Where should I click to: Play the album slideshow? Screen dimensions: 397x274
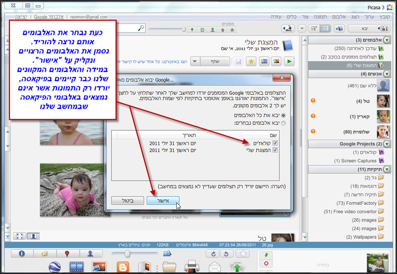coord(289,61)
